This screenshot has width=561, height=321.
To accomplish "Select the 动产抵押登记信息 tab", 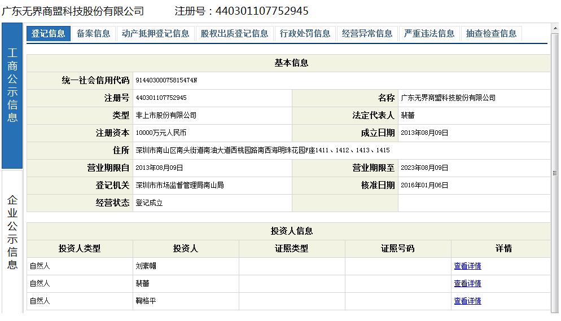I will pyautogui.click(x=156, y=33).
